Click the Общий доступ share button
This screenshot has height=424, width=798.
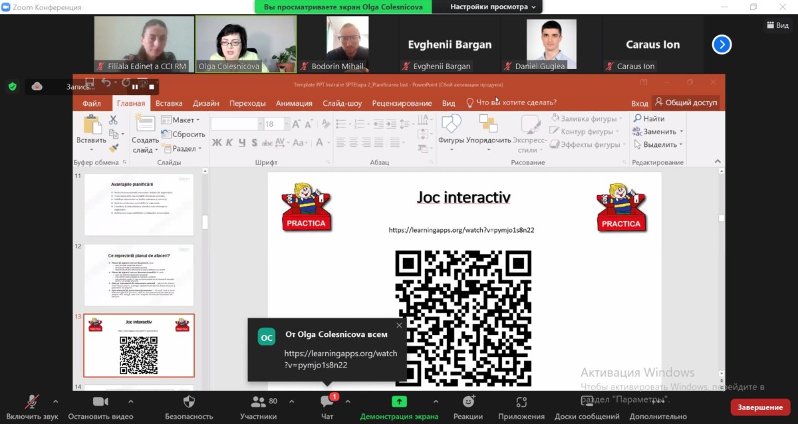(x=686, y=102)
